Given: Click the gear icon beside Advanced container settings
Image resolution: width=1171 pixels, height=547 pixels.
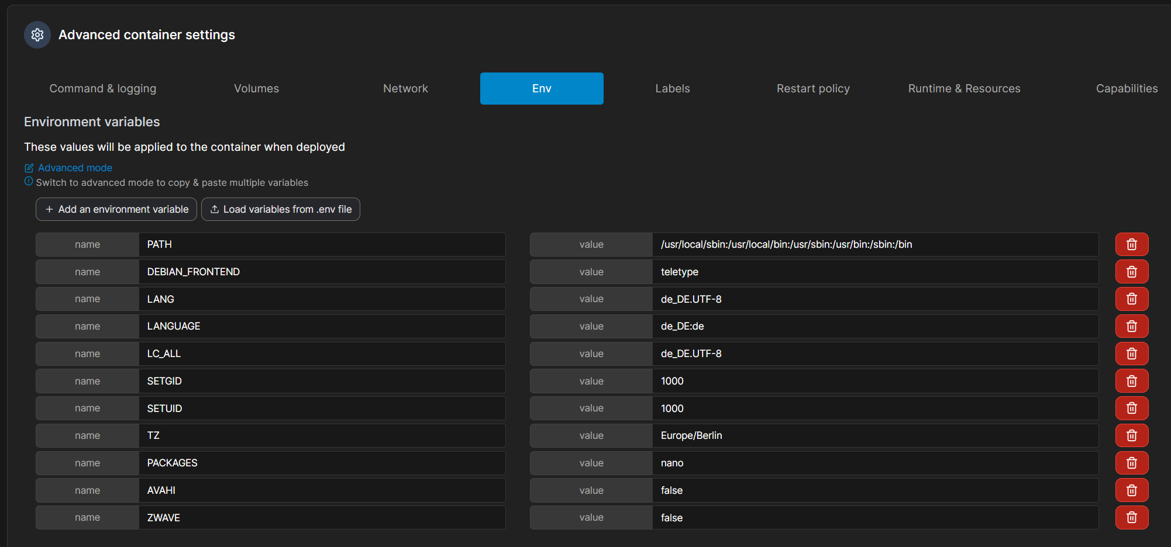Looking at the screenshot, I should tap(37, 35).
